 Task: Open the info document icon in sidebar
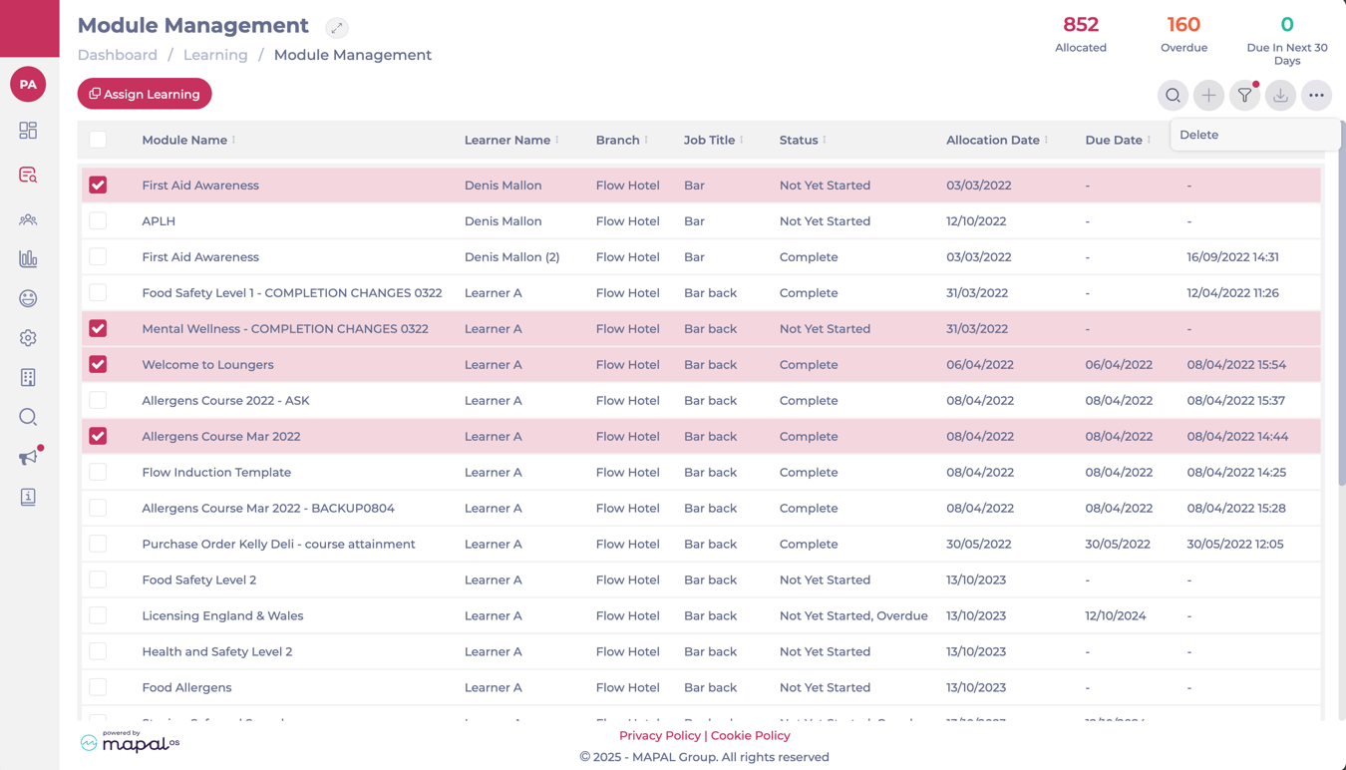pos(28,497)
